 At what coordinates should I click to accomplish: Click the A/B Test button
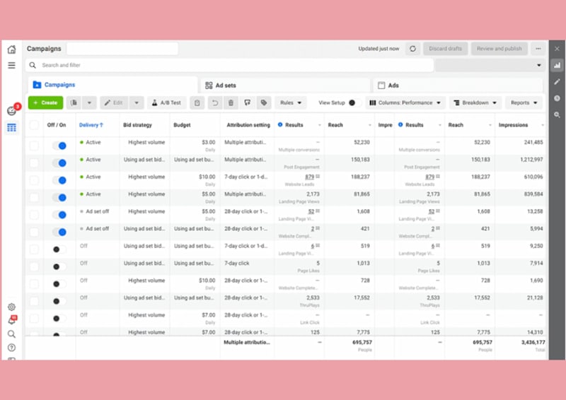click(166, 102)
